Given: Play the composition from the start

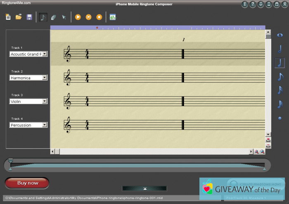Looking at the screenshot, I should pos(78,17).
